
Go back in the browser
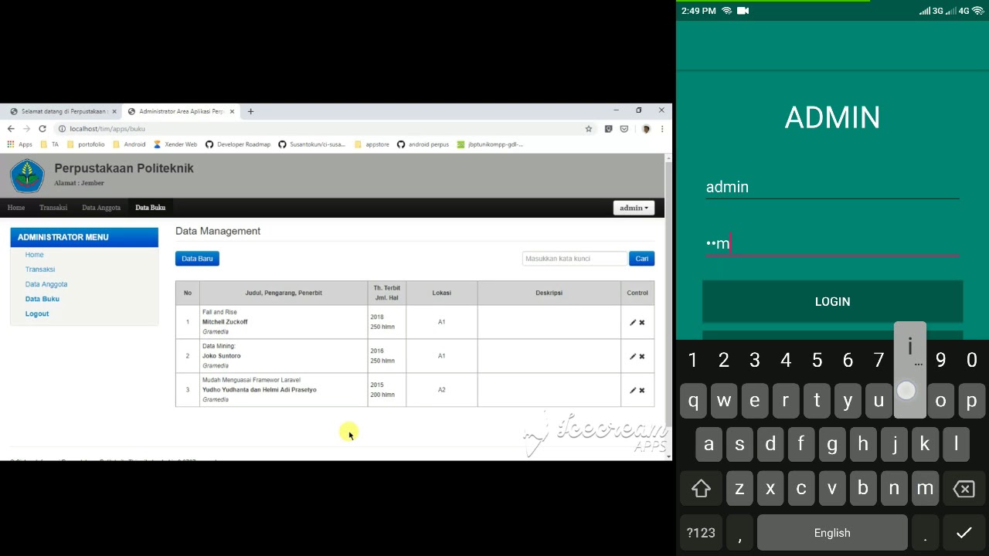point(11,129)
